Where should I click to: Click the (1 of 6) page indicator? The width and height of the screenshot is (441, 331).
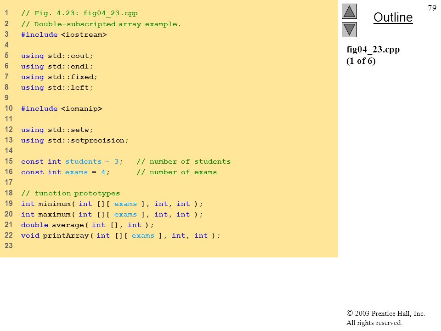[361, 61]
